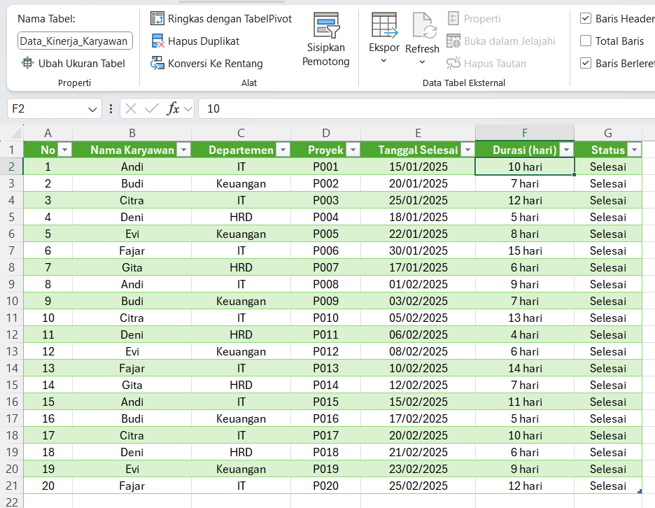The image size is (655, 508).
Task: Click the three-dot formula bar handle
Action: (111, 109)
